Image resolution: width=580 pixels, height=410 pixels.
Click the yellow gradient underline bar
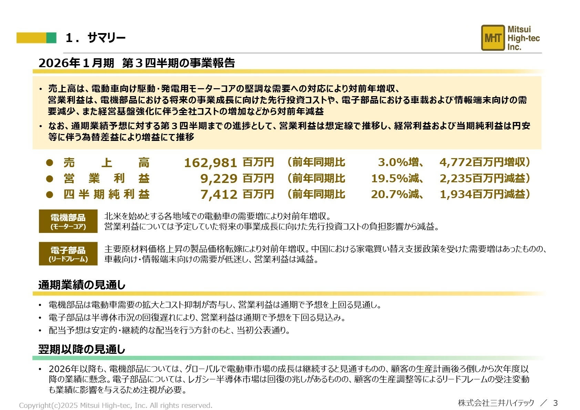coord(289,71)
